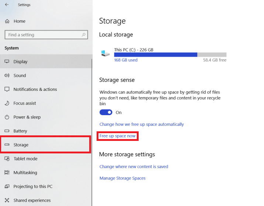This screenshot has width=264, height=206.
Task: Click the C: drive usage bar
Action: click(x=170, y=54)
